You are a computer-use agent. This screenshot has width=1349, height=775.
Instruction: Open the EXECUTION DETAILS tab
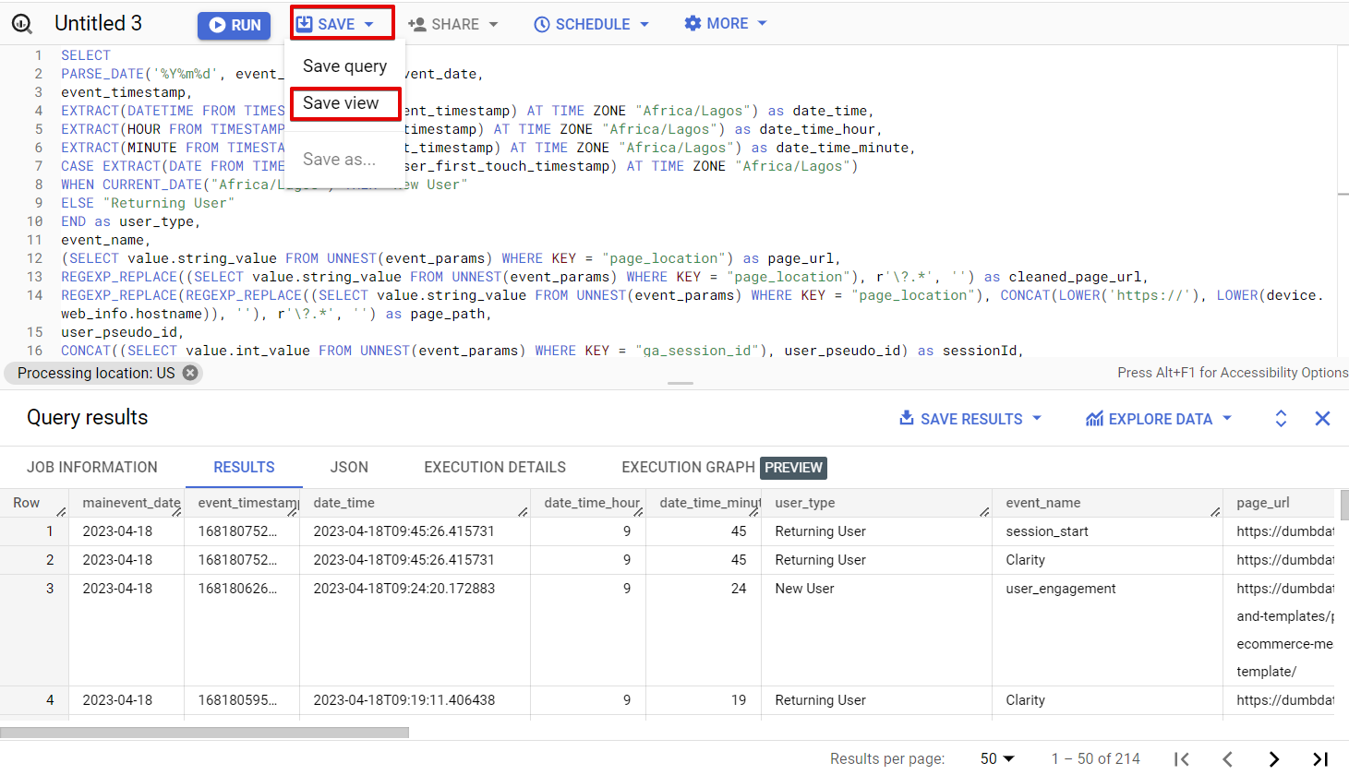pyautogui.click(x=494, y=467)
